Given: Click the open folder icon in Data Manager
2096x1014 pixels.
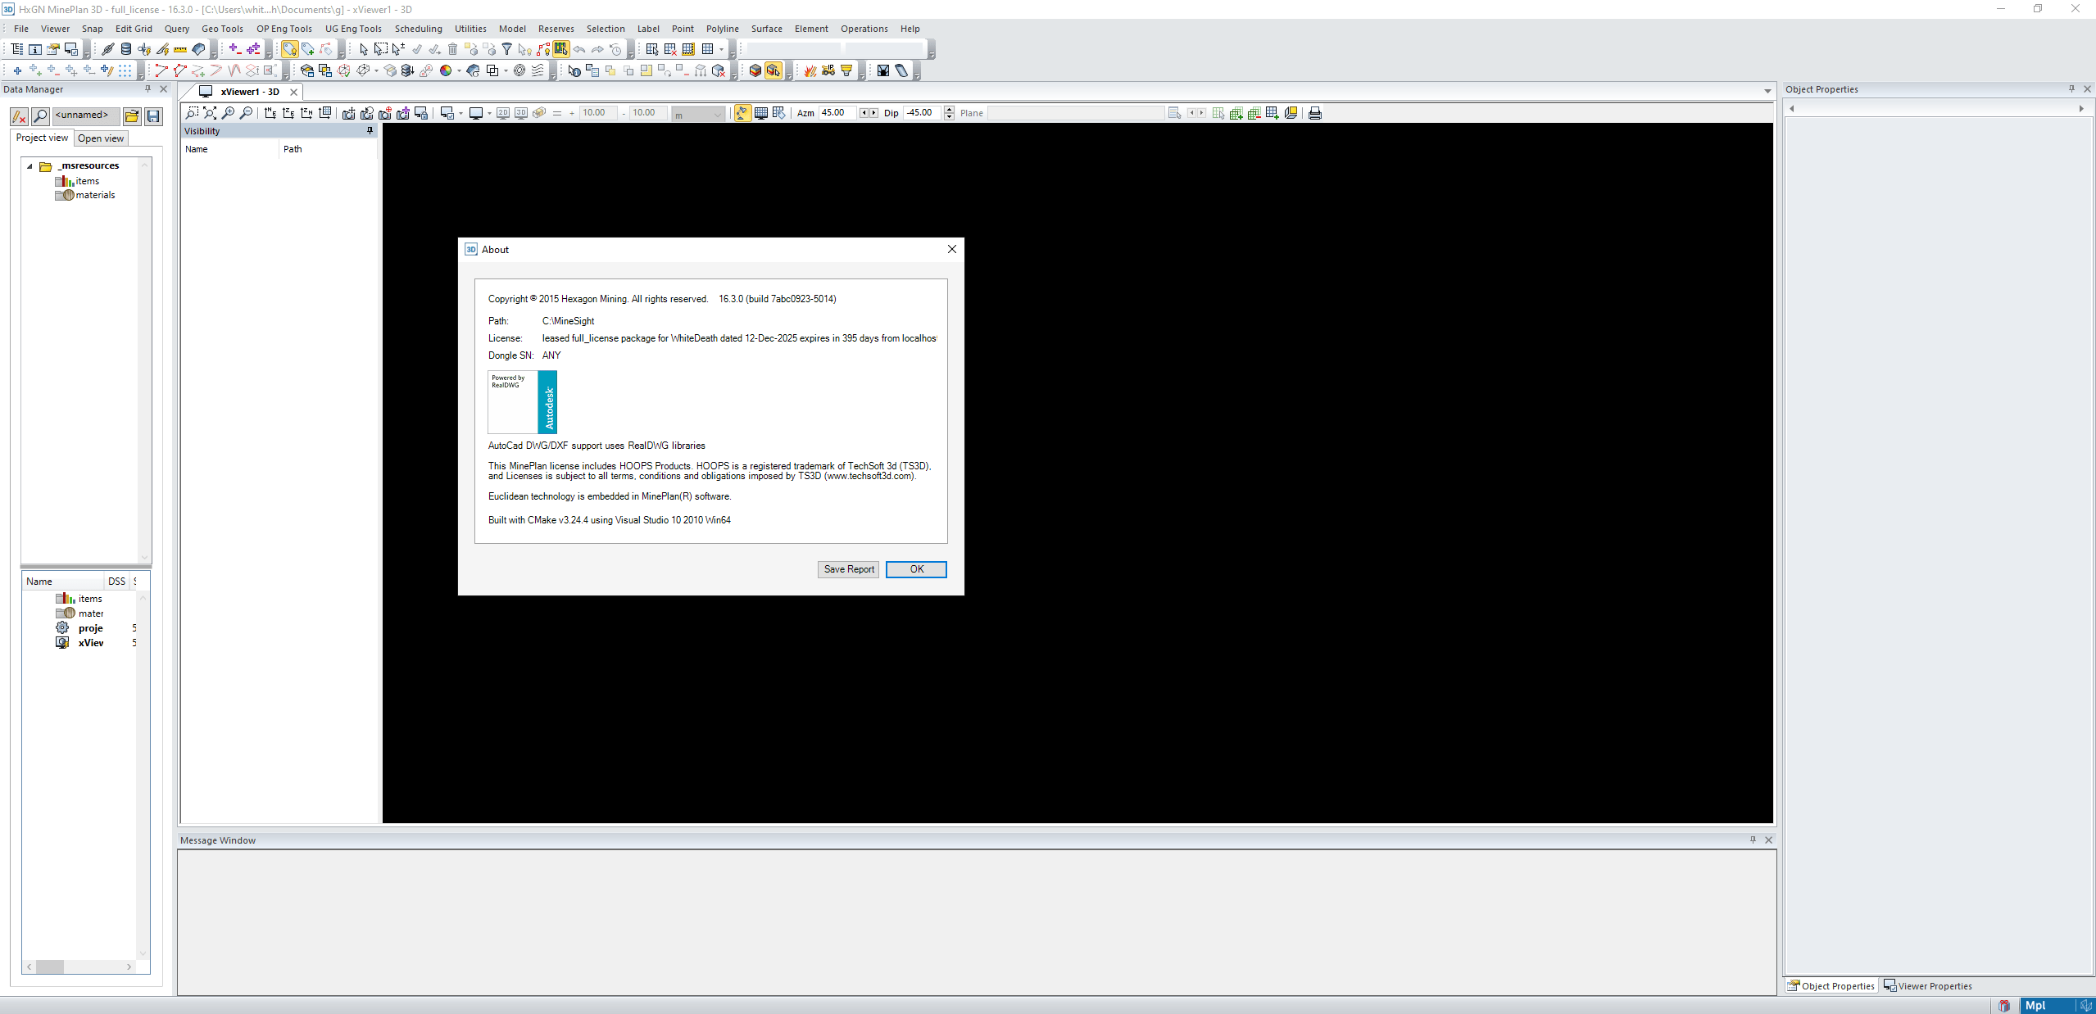Looking at the screenshot, I should pyautogui.click(x=132, y=116).
